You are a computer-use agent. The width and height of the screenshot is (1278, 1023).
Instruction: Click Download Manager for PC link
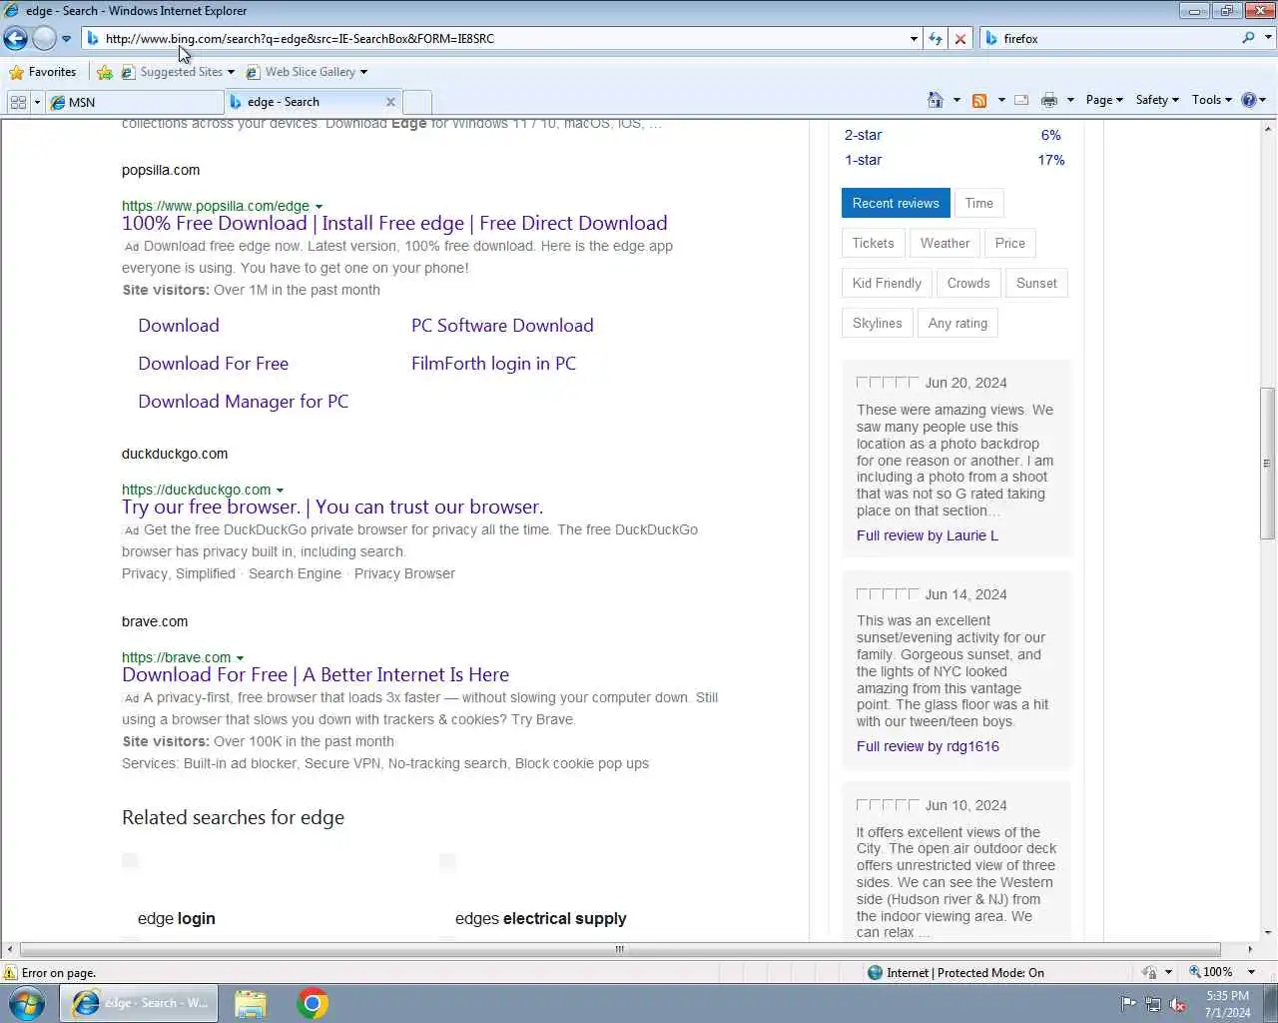tap(244, 402)
